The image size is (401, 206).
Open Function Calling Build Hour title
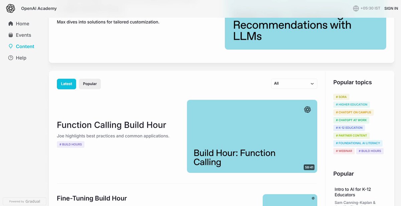coord(112,125)
